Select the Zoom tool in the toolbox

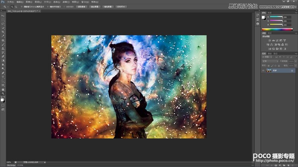(3, 93)
